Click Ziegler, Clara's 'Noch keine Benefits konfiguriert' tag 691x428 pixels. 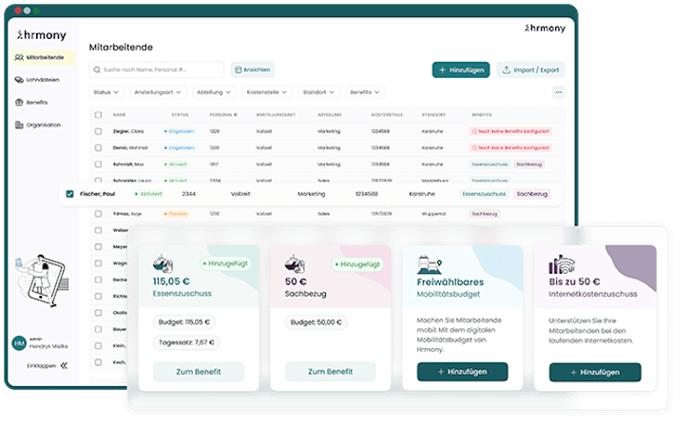(510, 131)
